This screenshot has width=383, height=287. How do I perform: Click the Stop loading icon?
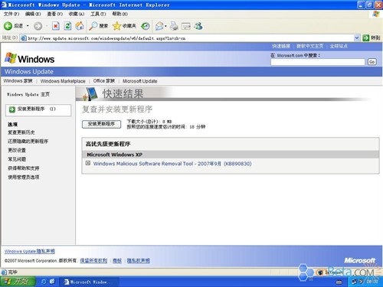pyautogui.click(x=56, y=26)
